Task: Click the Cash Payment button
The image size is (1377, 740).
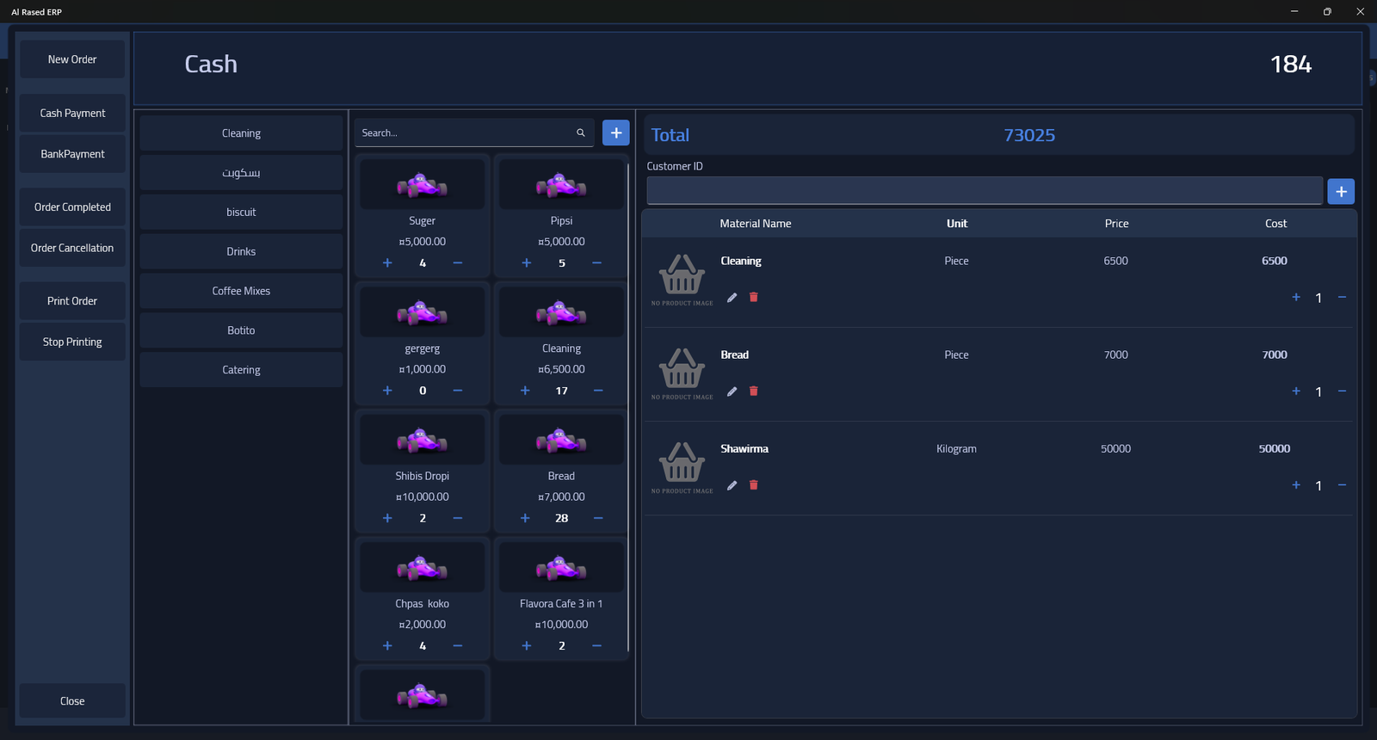Action: pyautogui.click(x=72, y=114)
